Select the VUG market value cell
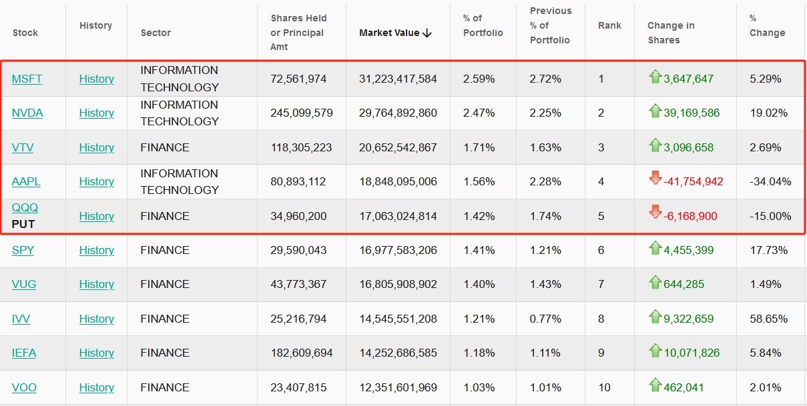Viewport: 807px width, 406px height. point(398,284)
